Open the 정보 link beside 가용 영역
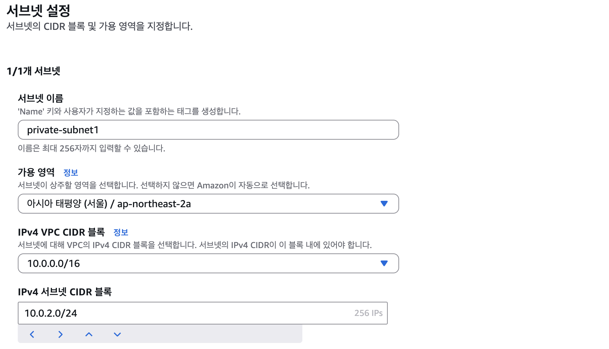The height and width of the screenshot is (349, 609). point(70,173)
